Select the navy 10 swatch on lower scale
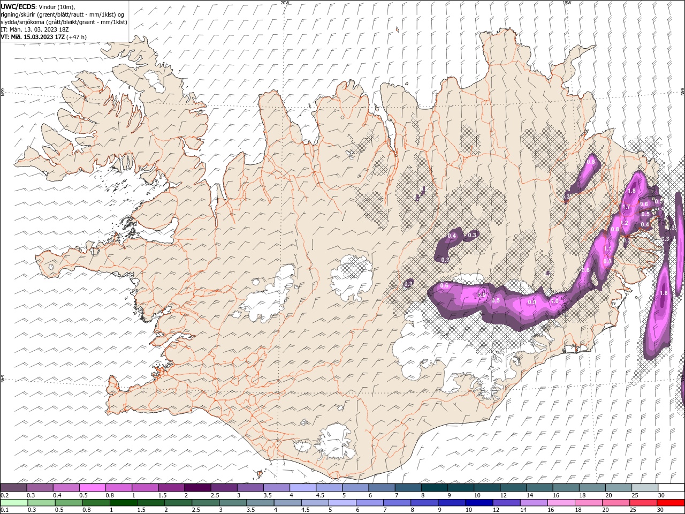This screenshot has height=514, width=685. pyautogui.click(x=479, y=503)
